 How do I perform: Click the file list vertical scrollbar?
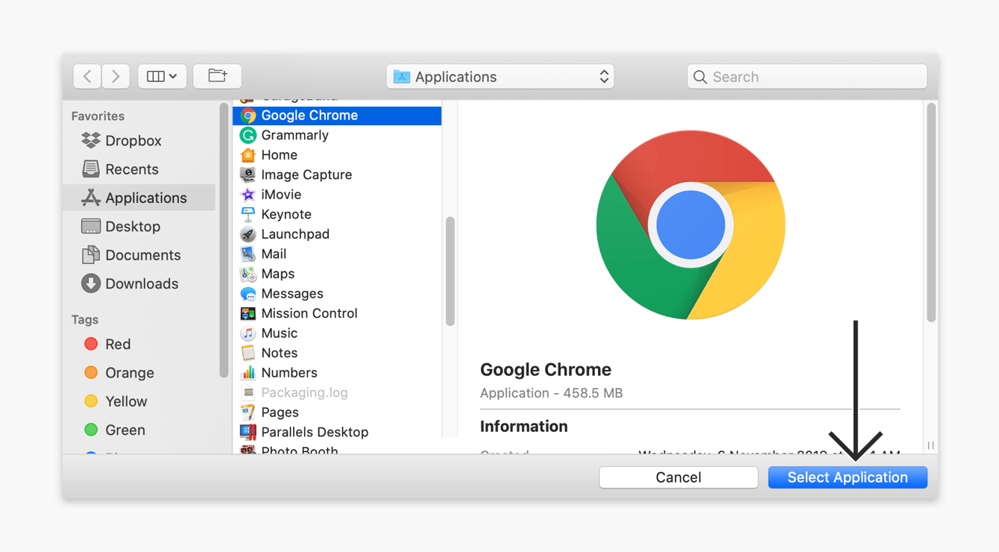point(450,272)
